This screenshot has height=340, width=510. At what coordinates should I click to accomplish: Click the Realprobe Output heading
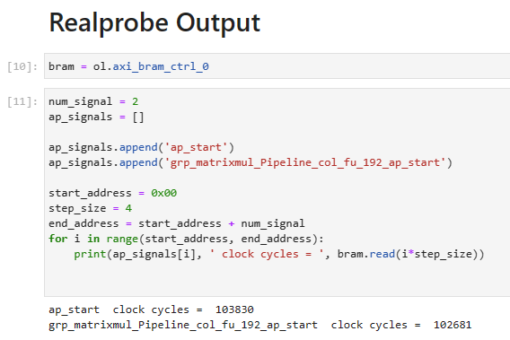(154, 23)
